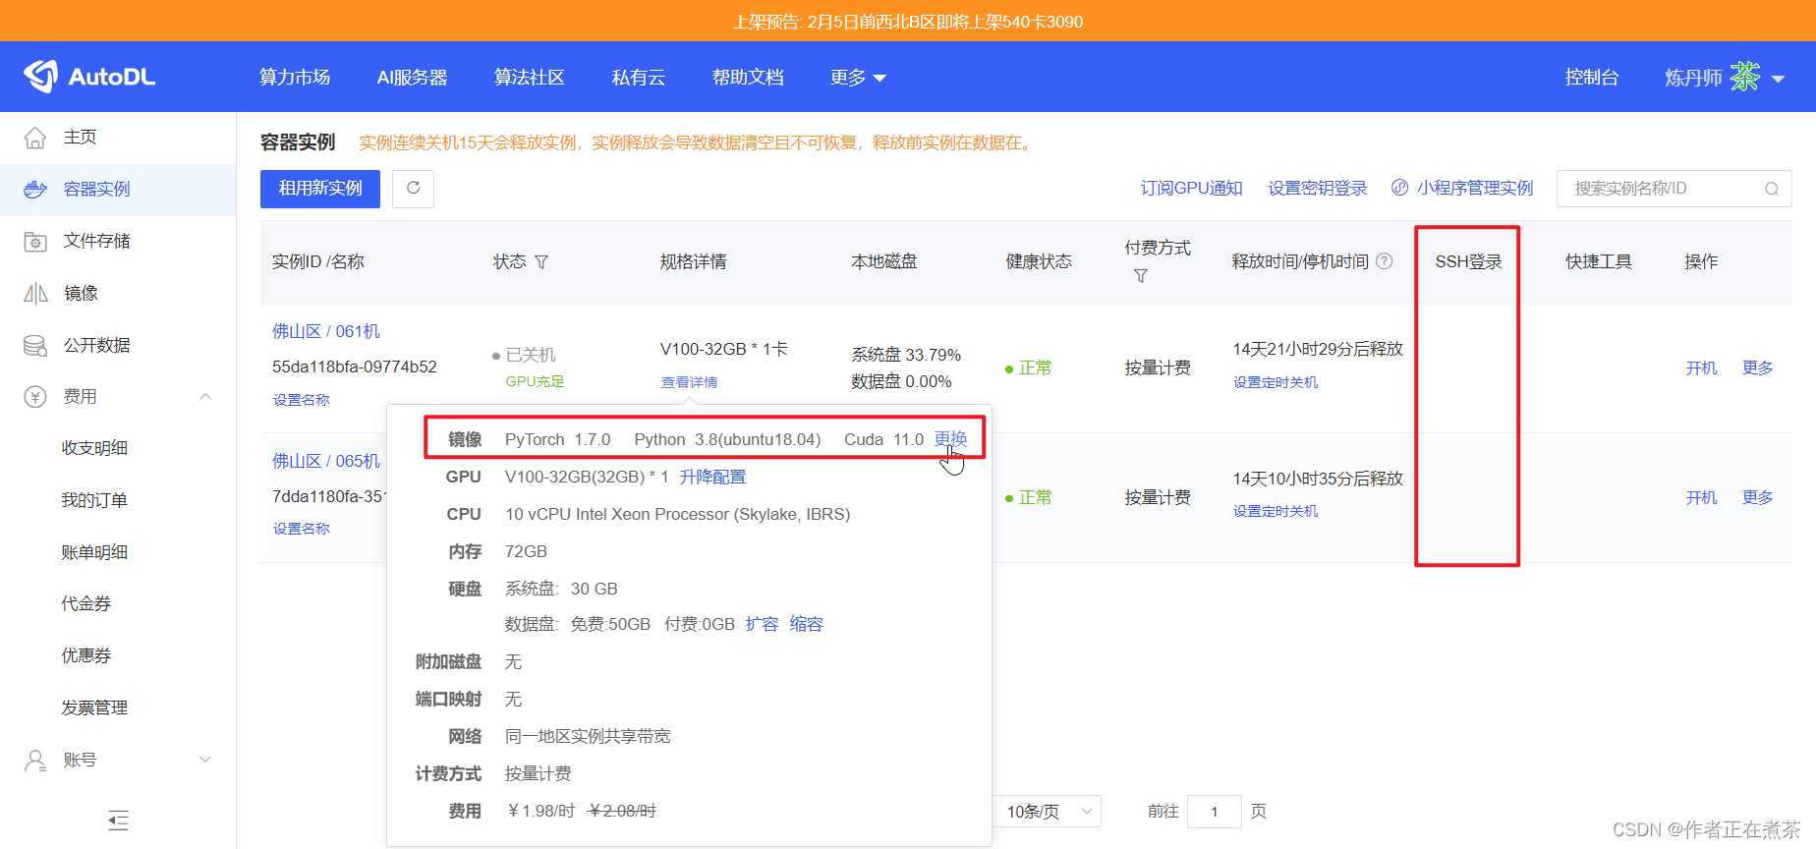Click the instance ID 55da118bfa-09774b52

pos(355,367)
